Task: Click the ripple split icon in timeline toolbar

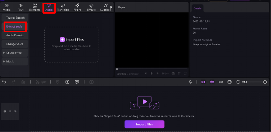Action: pos(221,82)
